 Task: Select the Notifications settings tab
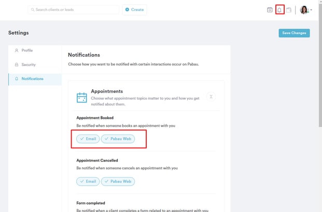[32, 79]
